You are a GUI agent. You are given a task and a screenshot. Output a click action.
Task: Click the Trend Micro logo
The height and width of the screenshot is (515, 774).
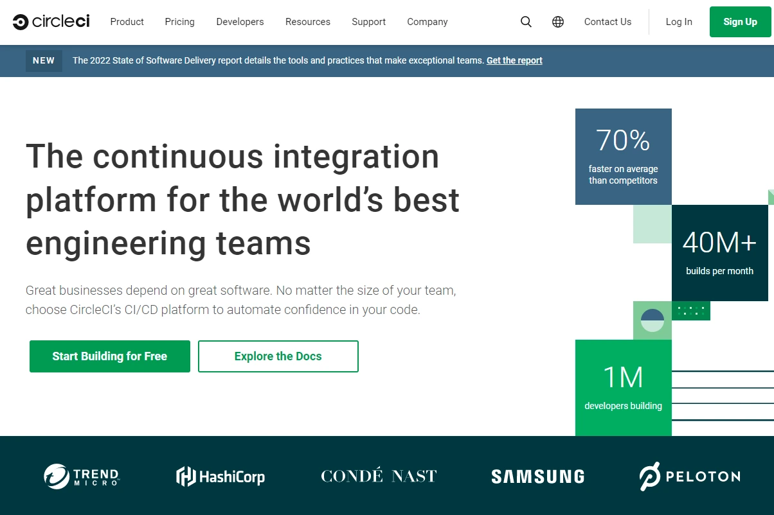point(82,476)
